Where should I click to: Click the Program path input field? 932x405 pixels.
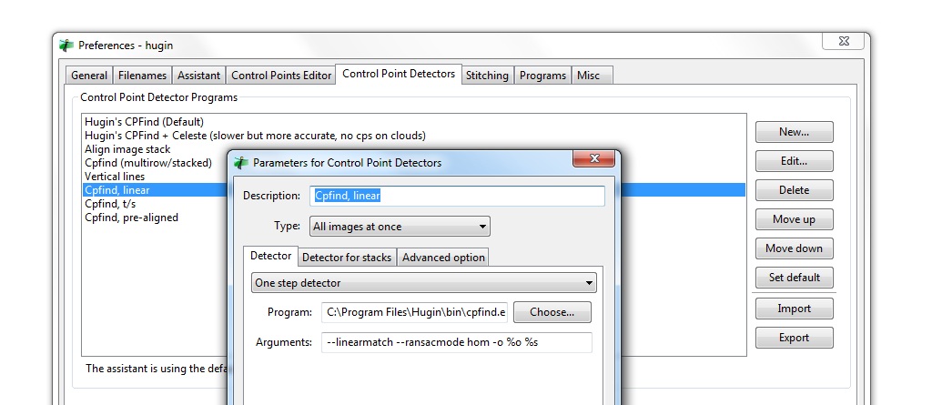click(x=415, y=312)
